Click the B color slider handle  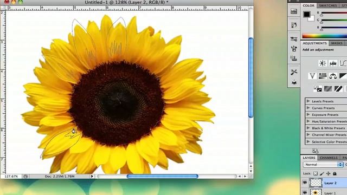(x=322, y=29)
